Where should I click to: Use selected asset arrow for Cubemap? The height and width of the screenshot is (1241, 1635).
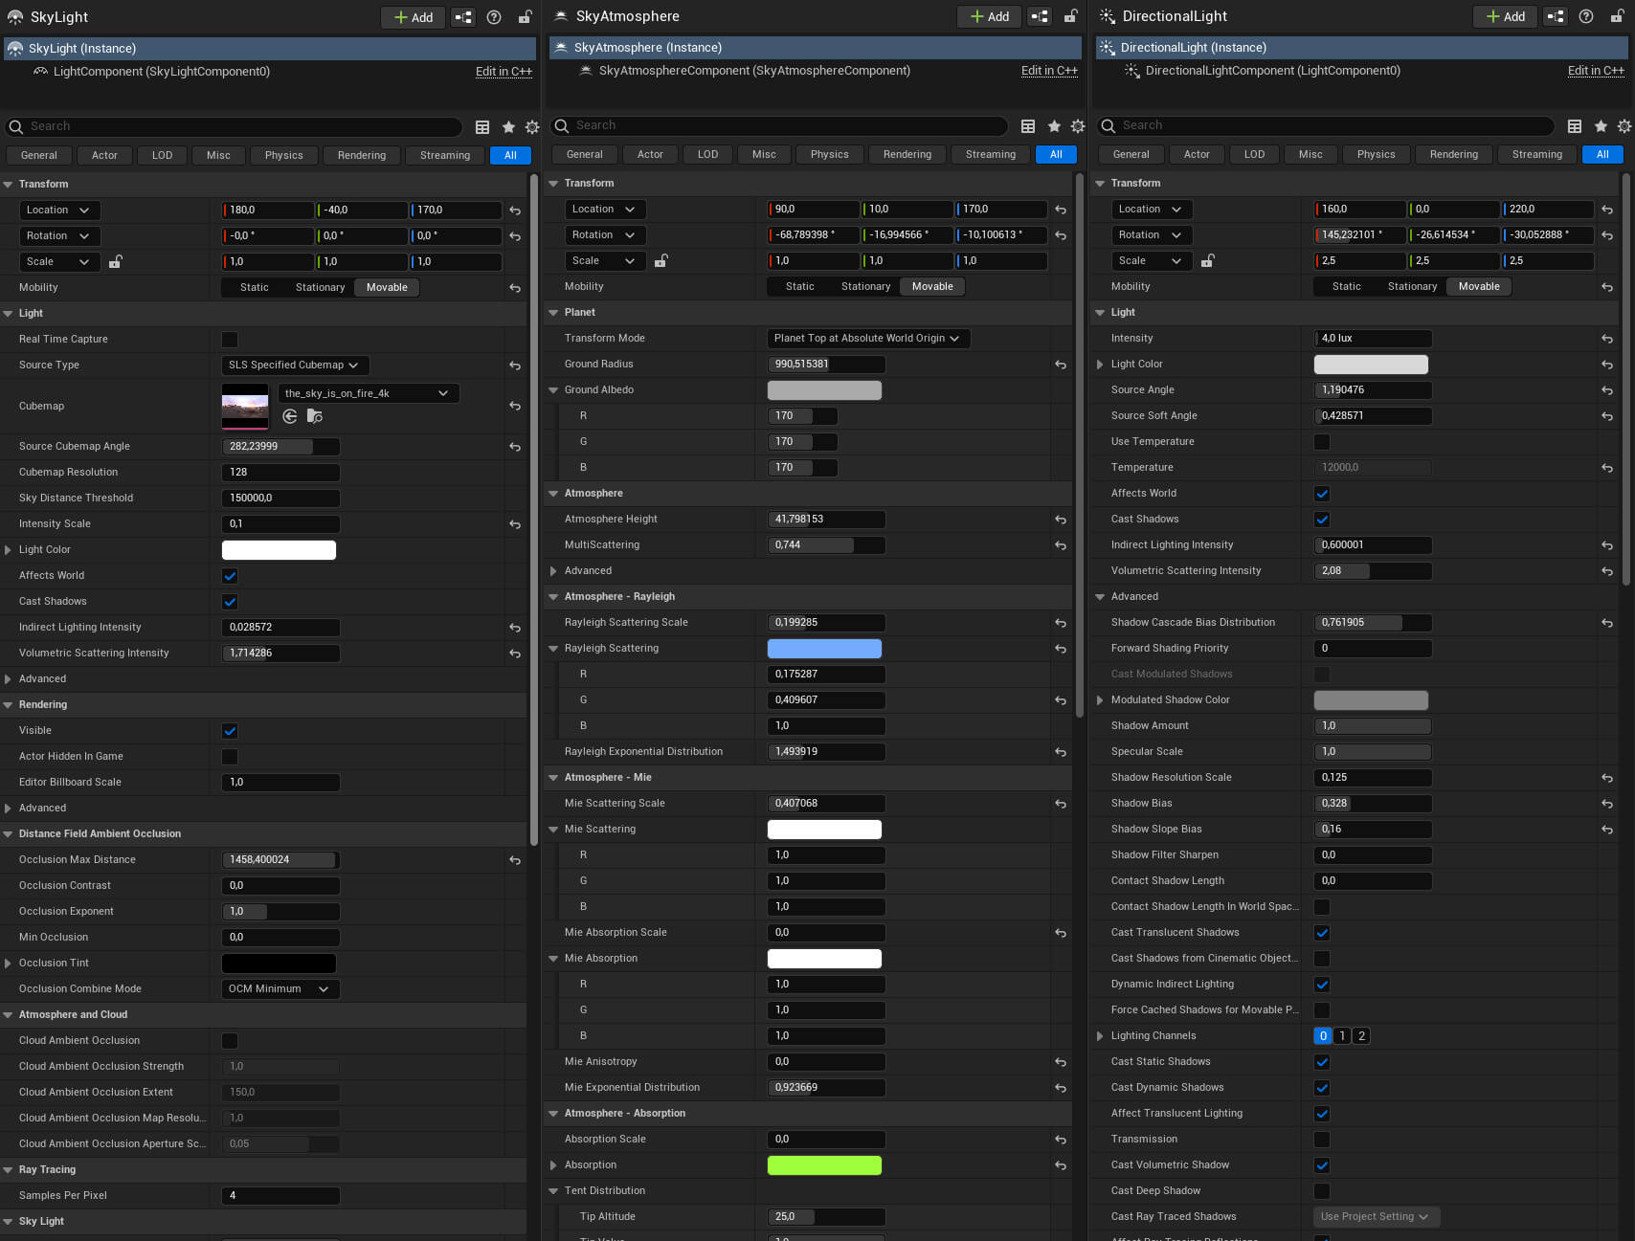(x=290, y=416)
